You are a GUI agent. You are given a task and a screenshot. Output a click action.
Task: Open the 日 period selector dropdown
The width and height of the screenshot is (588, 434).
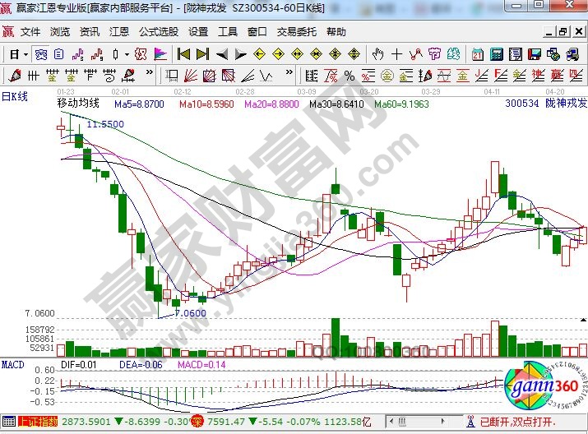coord(18,54)
